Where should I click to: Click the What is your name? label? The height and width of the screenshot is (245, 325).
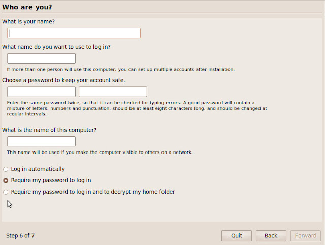pos(28,21)
